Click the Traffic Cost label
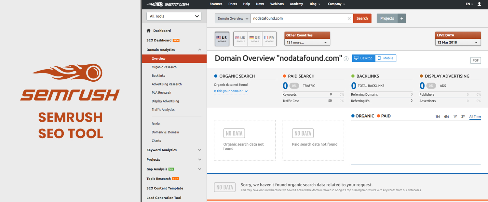The width and height of the screenshot is (488, 202). click(291, 101)
